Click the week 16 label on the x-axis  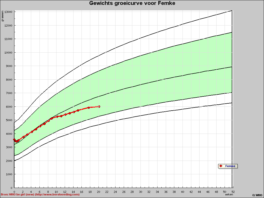tap(82, 192)
